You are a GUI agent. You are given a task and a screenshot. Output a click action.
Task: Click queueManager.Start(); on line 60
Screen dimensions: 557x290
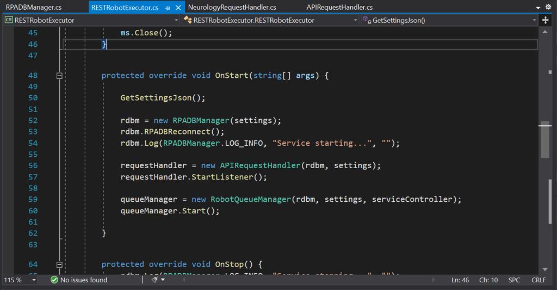tap(170, 211)
